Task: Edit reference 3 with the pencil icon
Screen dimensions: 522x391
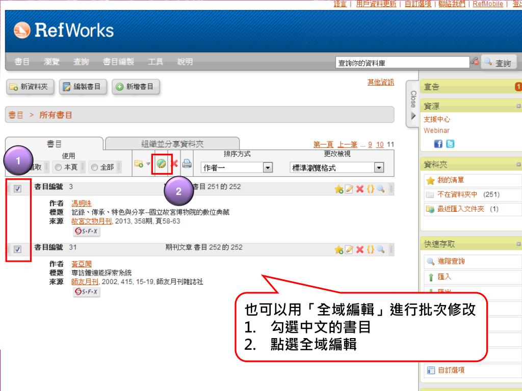Action: click(349, 189)
